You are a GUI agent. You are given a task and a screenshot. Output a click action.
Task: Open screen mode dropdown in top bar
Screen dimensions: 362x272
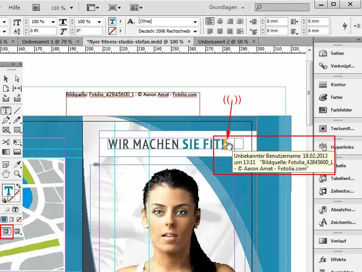(x=115, y=8)
